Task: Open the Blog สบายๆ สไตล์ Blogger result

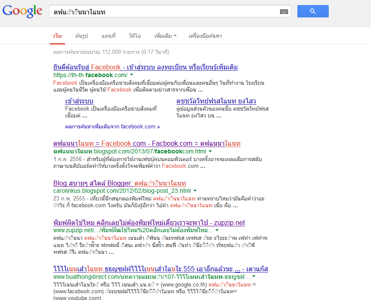Action: [119, 183]
